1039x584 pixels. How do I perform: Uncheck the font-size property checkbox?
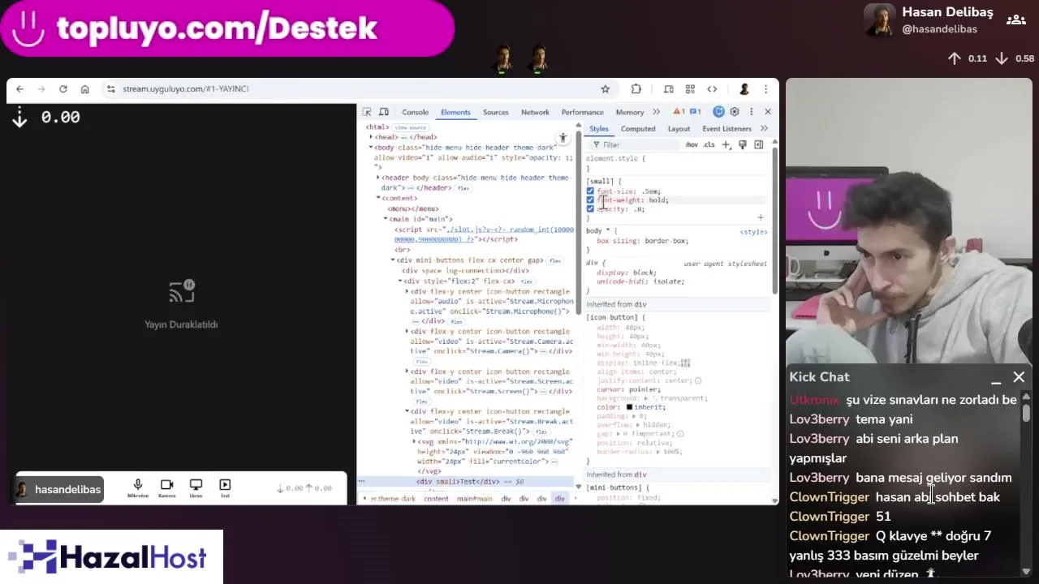590,191
